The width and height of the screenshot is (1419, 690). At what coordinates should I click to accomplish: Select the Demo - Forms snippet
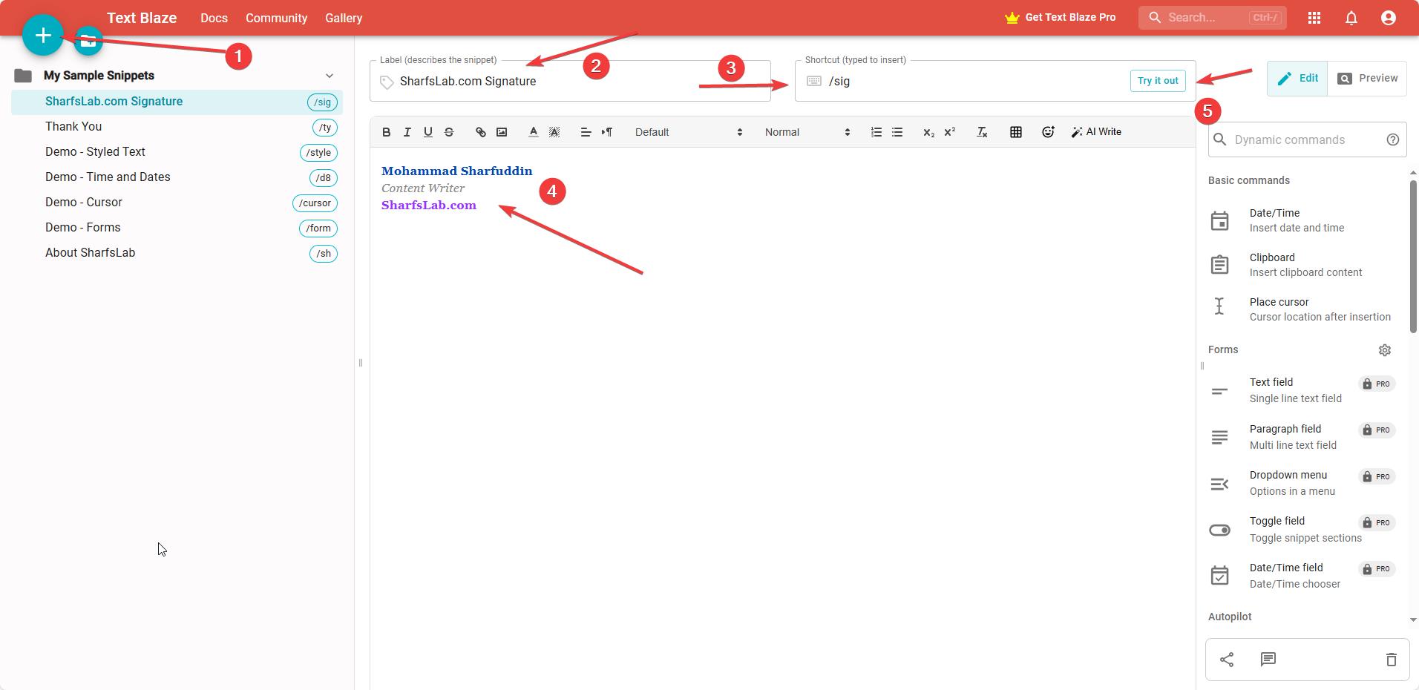coord(177,228)
